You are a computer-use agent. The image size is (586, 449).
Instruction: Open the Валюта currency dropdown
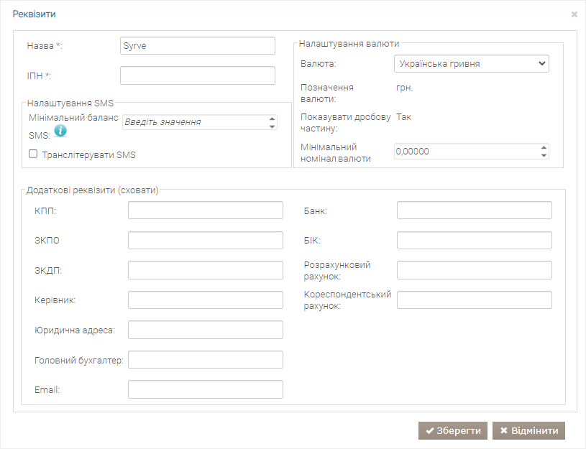[x=471, y=63]
